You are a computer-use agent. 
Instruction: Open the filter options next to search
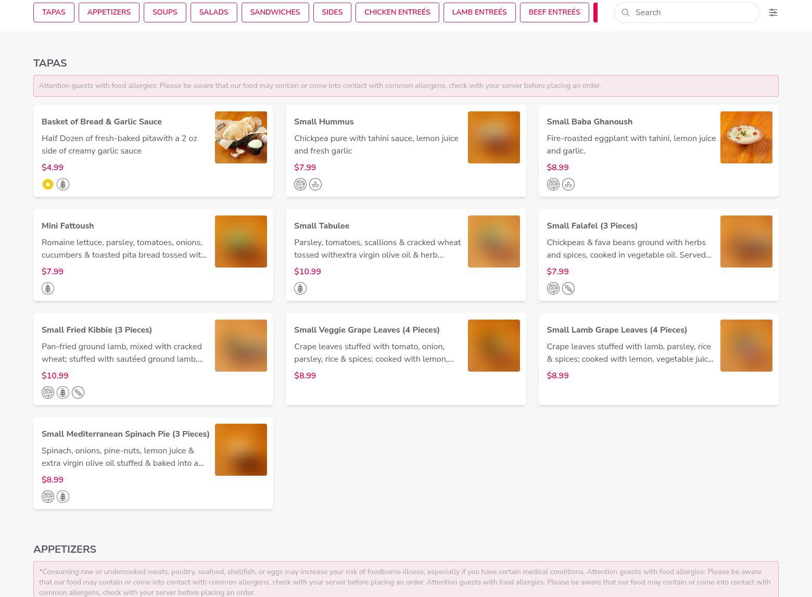(x=773, y=12)
